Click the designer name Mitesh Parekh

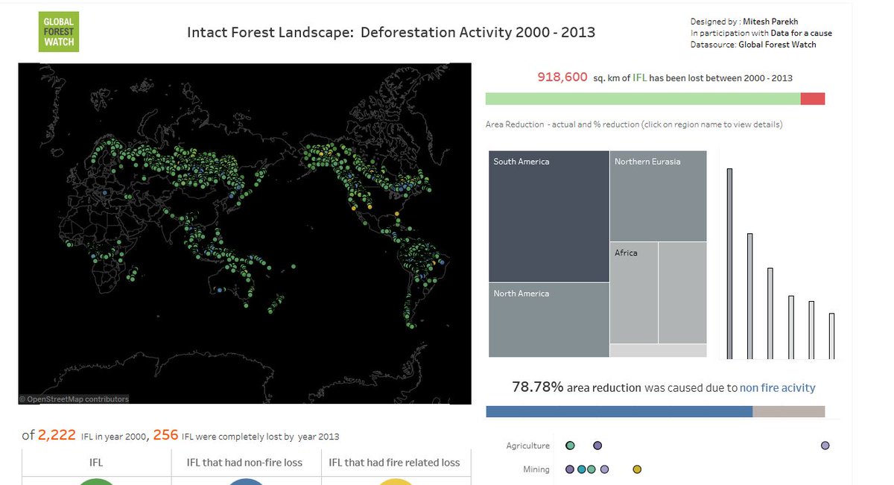click(769, 22)
